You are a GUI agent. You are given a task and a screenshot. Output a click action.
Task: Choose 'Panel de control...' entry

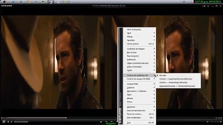(x=139, y=114)
